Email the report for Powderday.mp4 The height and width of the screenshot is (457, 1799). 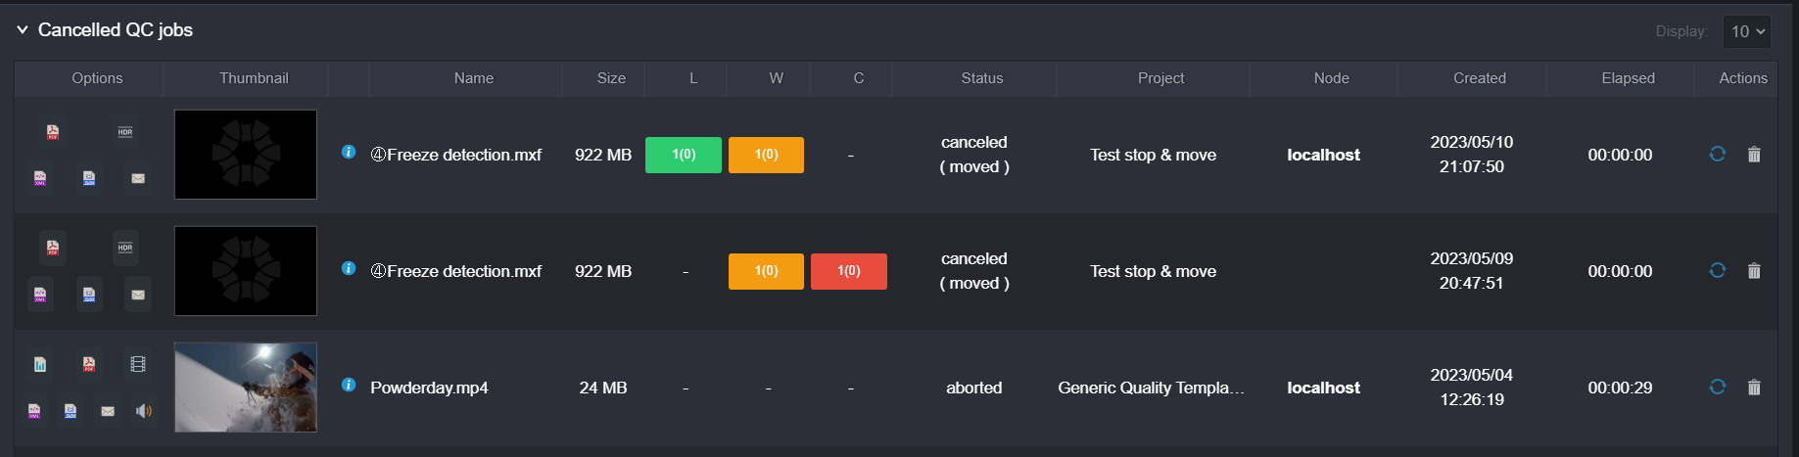[x=108, y=411]
